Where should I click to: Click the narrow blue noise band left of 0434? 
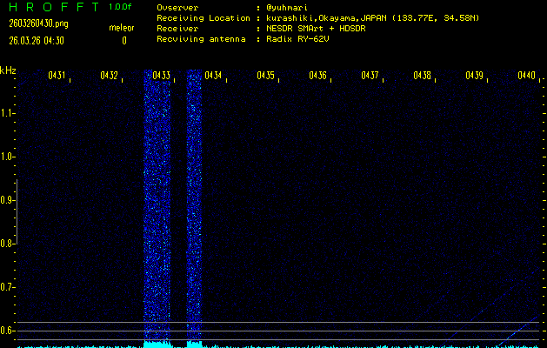194,209
